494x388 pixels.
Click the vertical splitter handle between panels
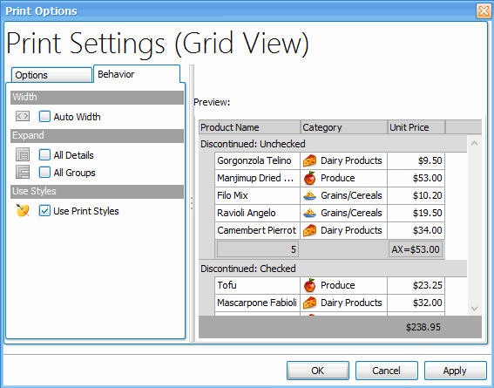coord(192,203)
